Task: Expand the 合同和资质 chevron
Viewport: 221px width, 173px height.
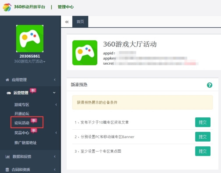Action: (x=55, y=170)
